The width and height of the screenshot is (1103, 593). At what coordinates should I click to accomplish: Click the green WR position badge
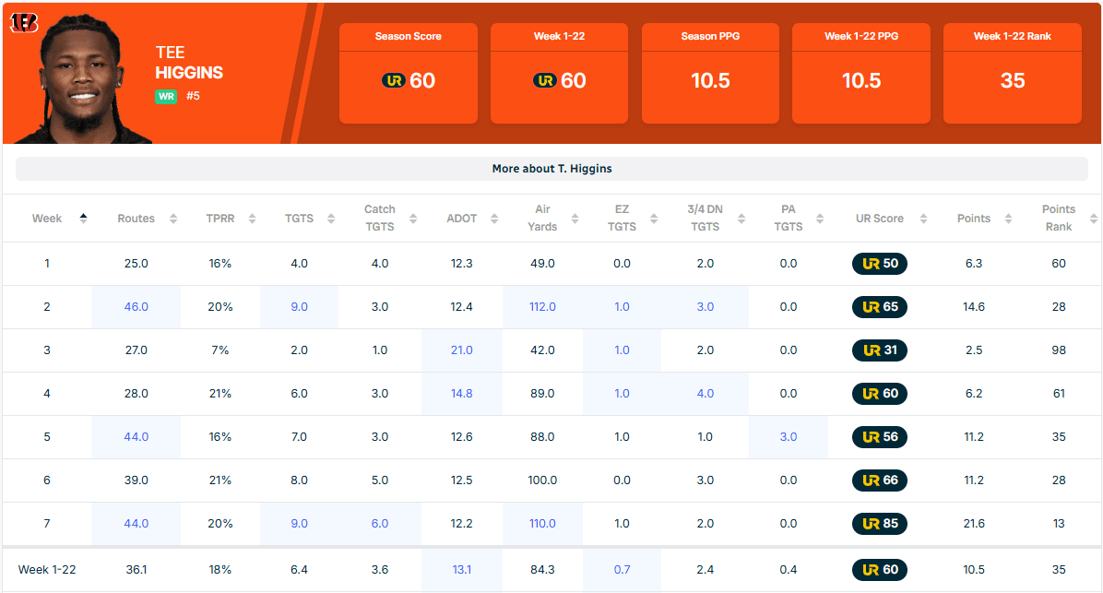coord(166,96)
